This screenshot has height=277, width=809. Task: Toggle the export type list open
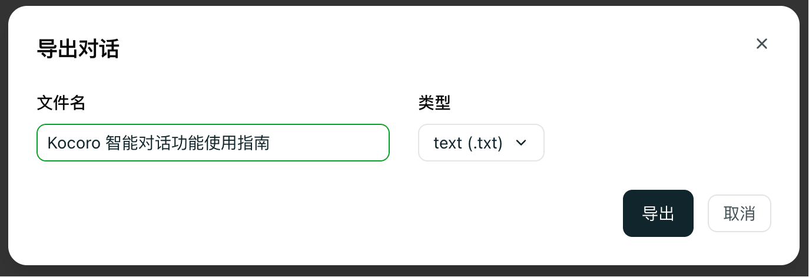480,143
